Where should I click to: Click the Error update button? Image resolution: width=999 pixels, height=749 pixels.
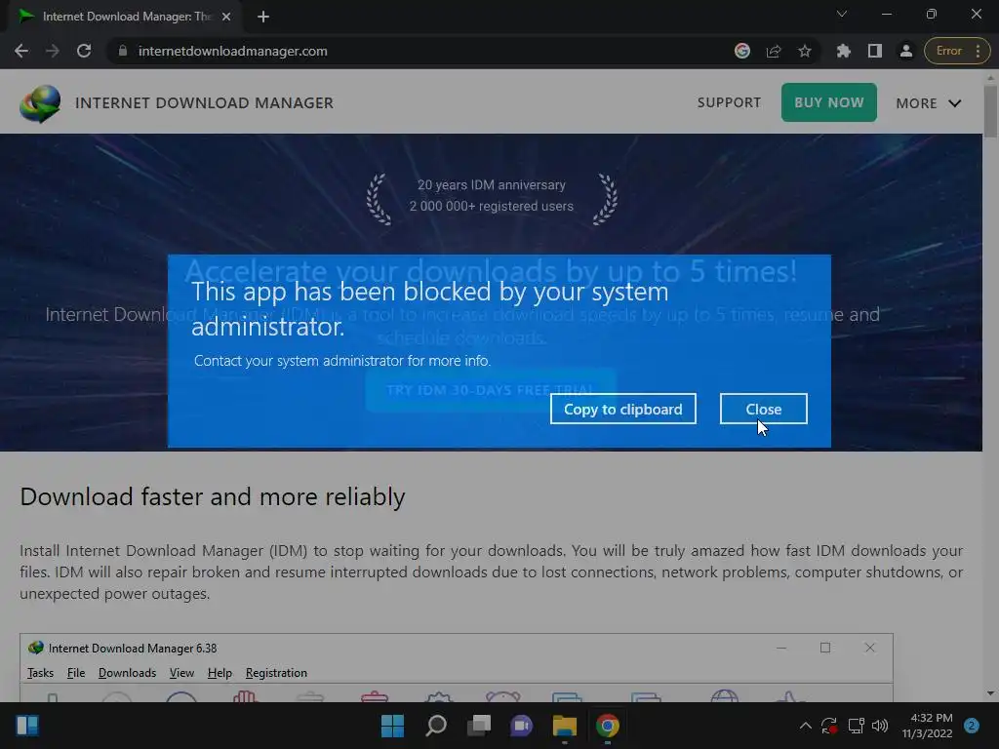[948, 51]
